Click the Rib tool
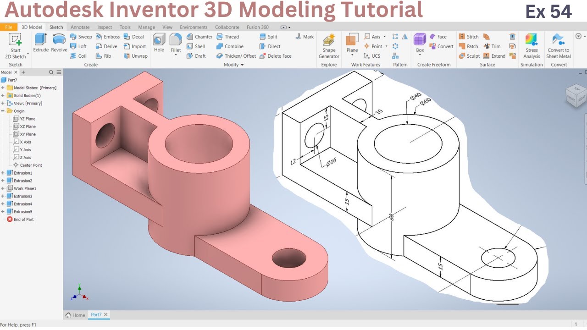Viewport: 587px width, 330px height. pyautogui.click(x=104, y=56)
